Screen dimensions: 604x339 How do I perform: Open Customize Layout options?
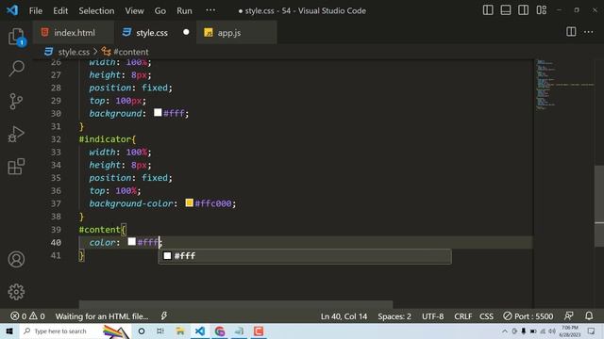tap(541, 10)
